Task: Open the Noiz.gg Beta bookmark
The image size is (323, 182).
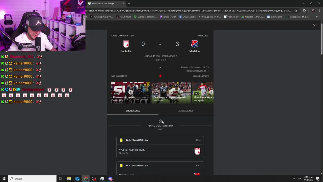Action: (x=210, y=17)
